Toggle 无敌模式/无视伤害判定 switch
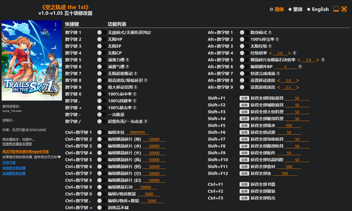The image size is (352, 211). click(x=102, y=33)
